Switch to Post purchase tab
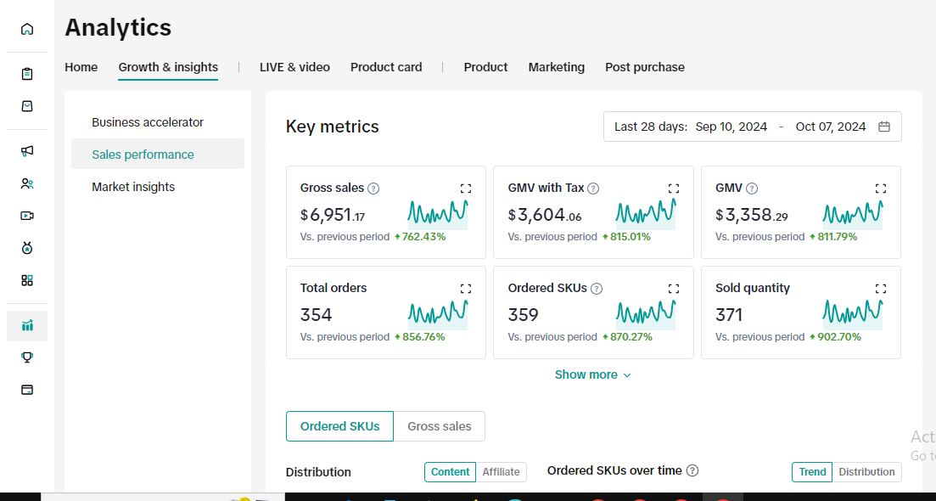936x501 pixels. point(645,67)
